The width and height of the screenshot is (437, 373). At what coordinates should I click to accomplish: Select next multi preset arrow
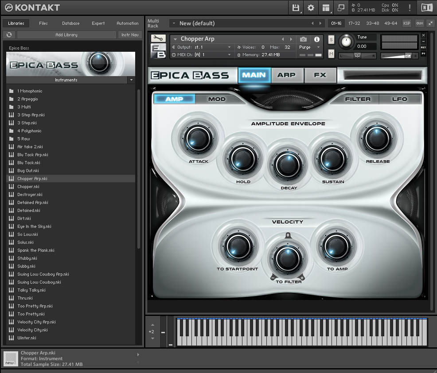click(x=320, y=23)
